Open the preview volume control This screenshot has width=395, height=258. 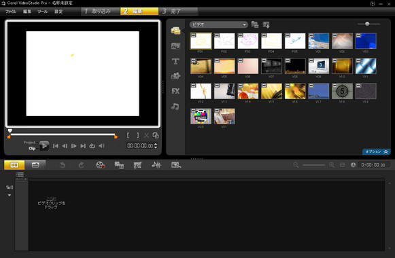(101, 146)
